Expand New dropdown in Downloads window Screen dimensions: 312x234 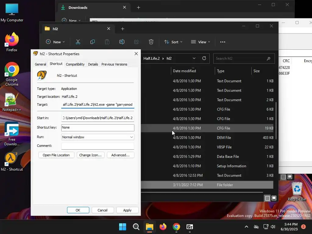[x=71, y=20]
